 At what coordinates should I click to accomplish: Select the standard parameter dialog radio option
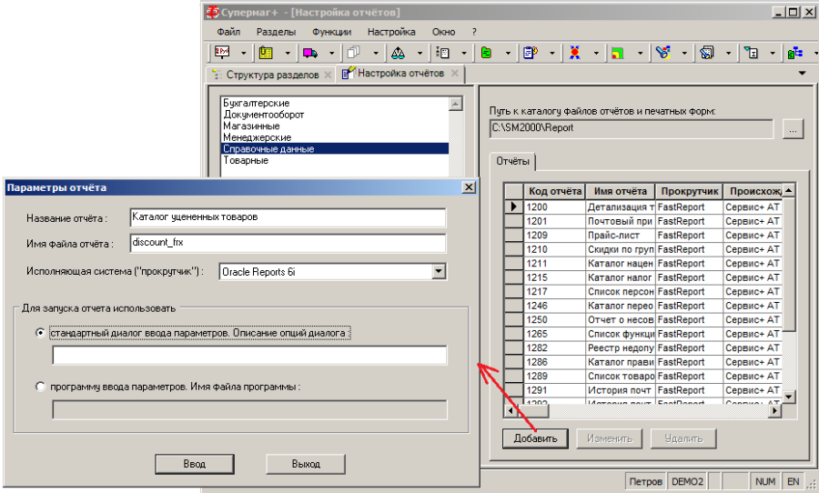(40, 333)
